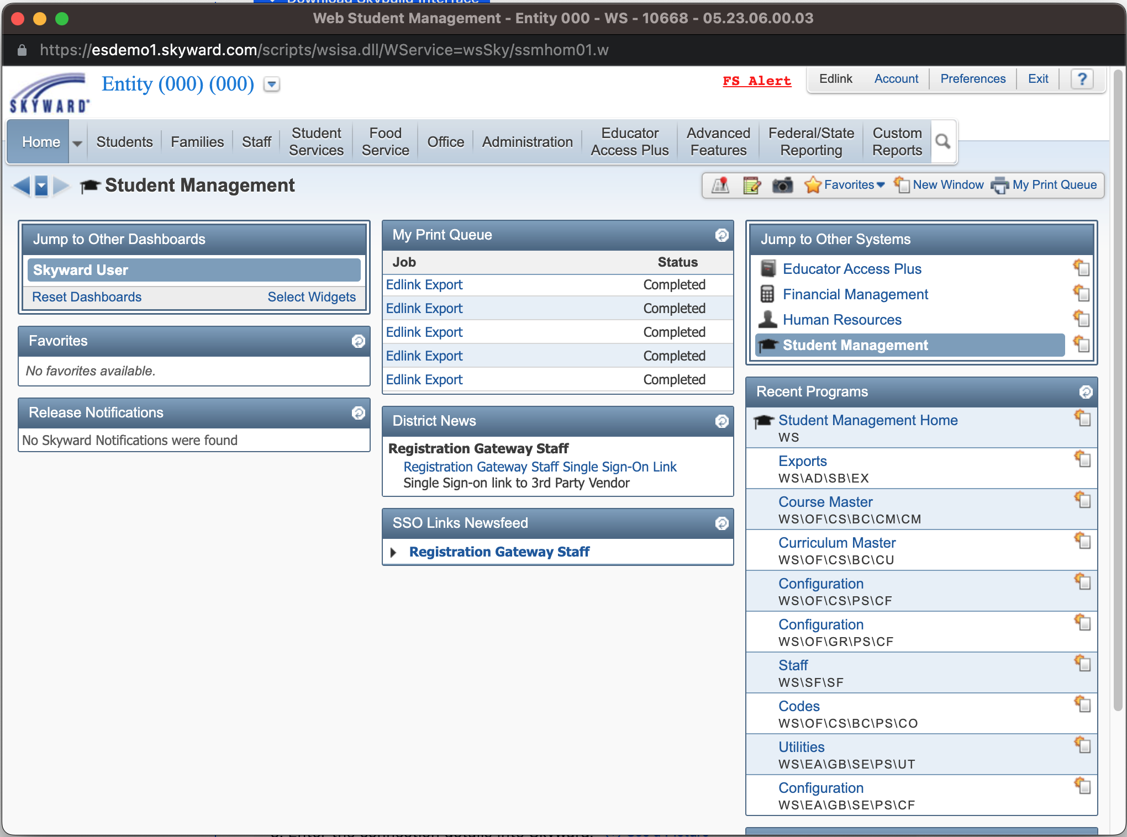The height and width of the screenshot is (837, 1127).
Task: Click the printer My Print Queue icon
Action: 999,186
